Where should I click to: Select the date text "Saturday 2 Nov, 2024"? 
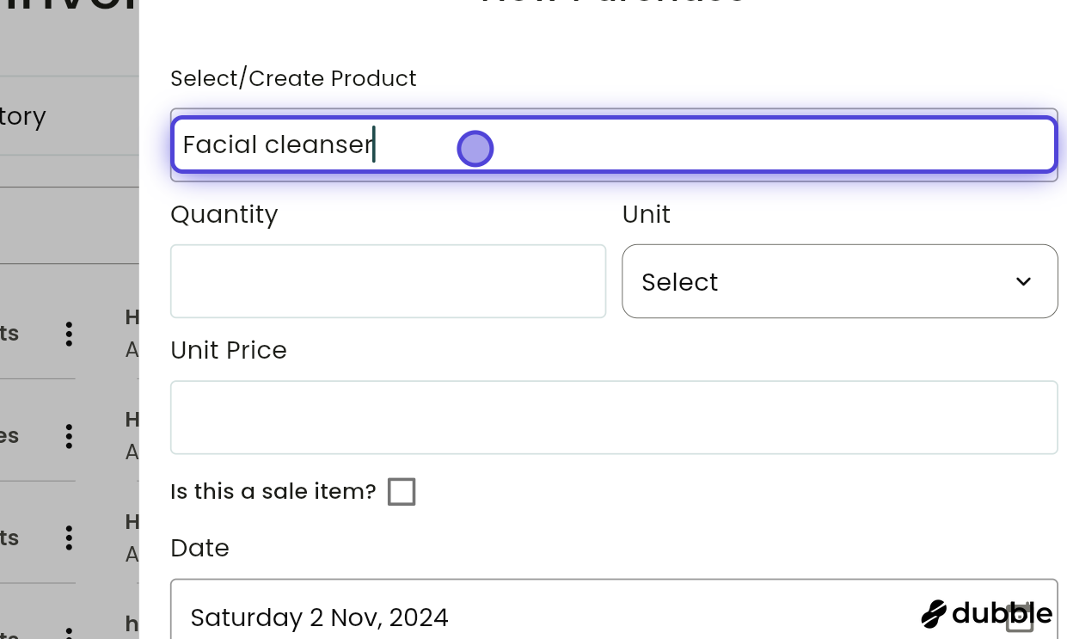tap(320, 617)
